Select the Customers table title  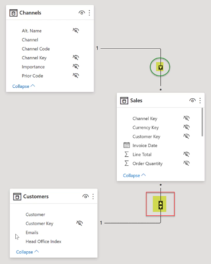tap(36, 197)
